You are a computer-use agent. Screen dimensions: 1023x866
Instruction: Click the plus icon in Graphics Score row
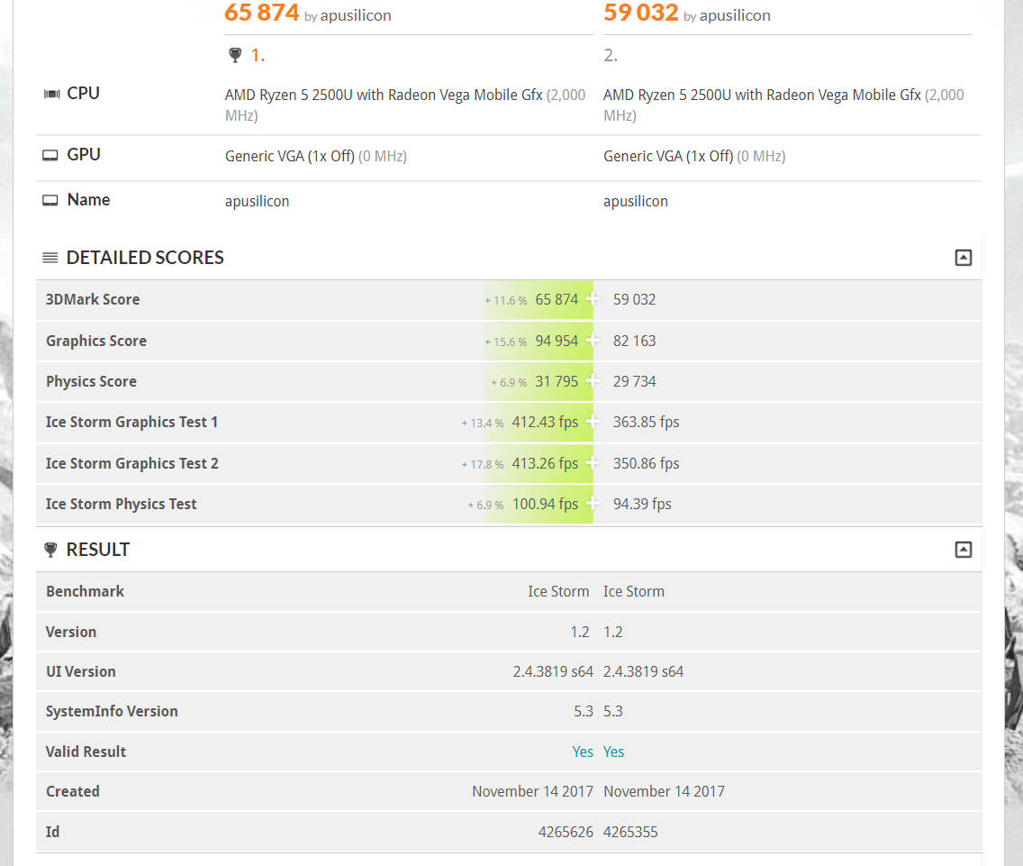point(593,341)
